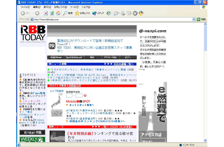This screenshot has width=224, height=147.
Task: Click the red postal code search go button
Action: pyautogui.click(x=85, y=96)
